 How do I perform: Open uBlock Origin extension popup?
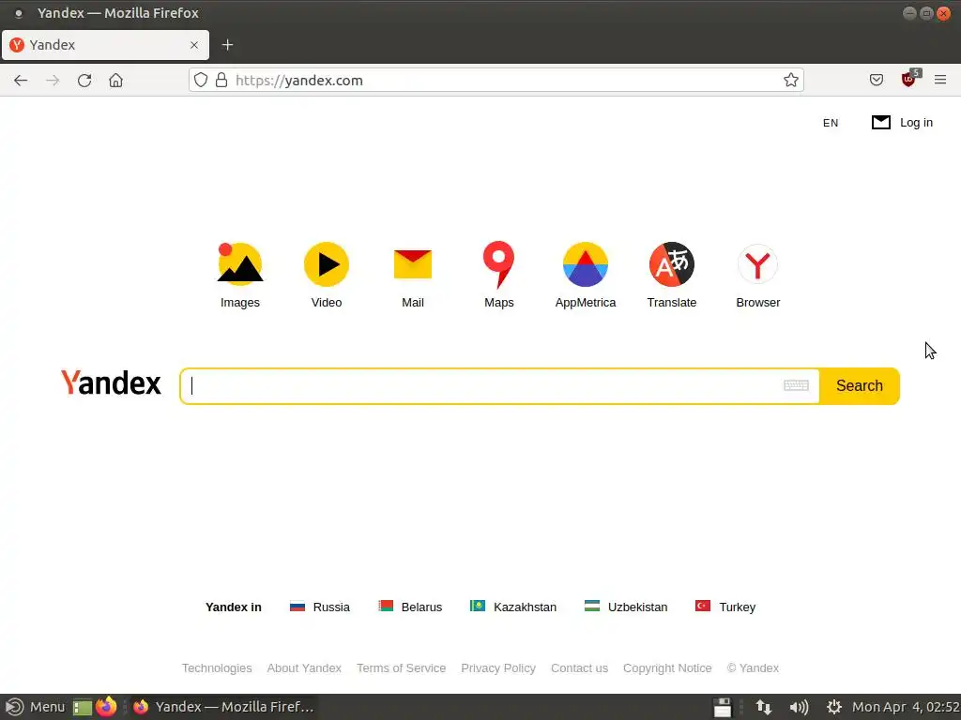(909, 79)
